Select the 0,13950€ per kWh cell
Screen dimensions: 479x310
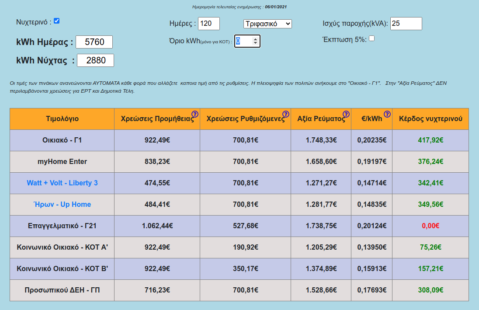[372, 247]
